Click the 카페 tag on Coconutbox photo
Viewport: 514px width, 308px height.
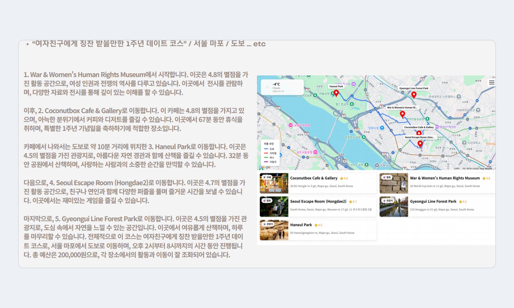pyautogui.click(x=267, y=177)
